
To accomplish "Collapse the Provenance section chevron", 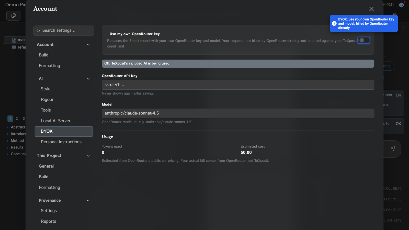I will [88, 201].
